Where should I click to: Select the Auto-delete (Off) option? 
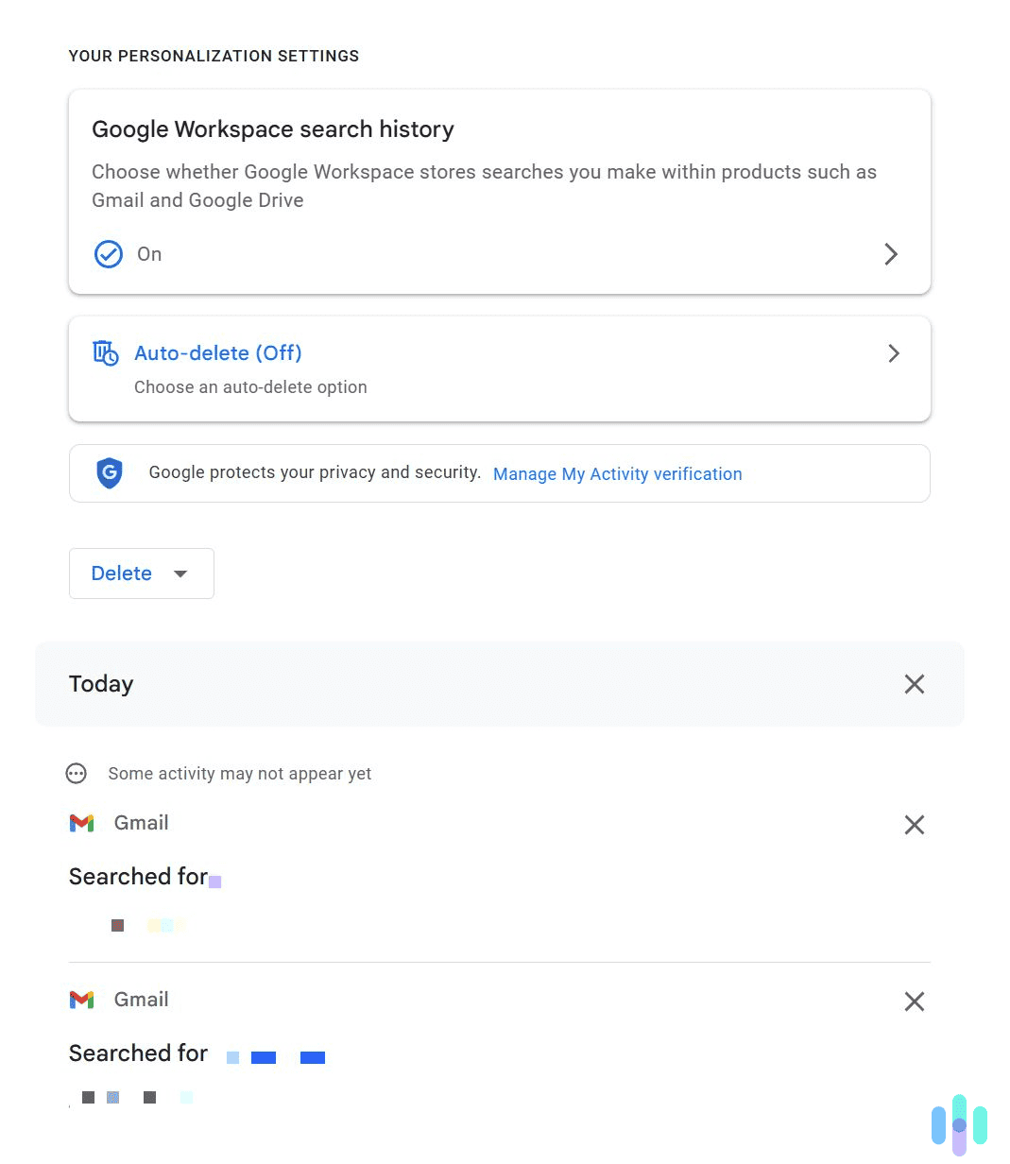pyautogui.click(x=217, y=353)
